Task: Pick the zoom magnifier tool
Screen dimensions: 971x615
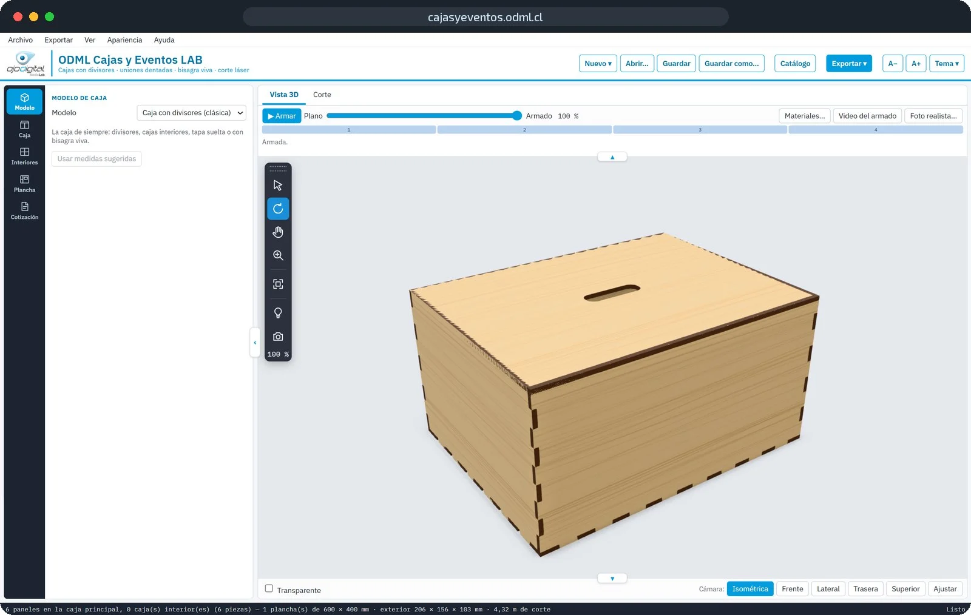Action: pos(278,255)
